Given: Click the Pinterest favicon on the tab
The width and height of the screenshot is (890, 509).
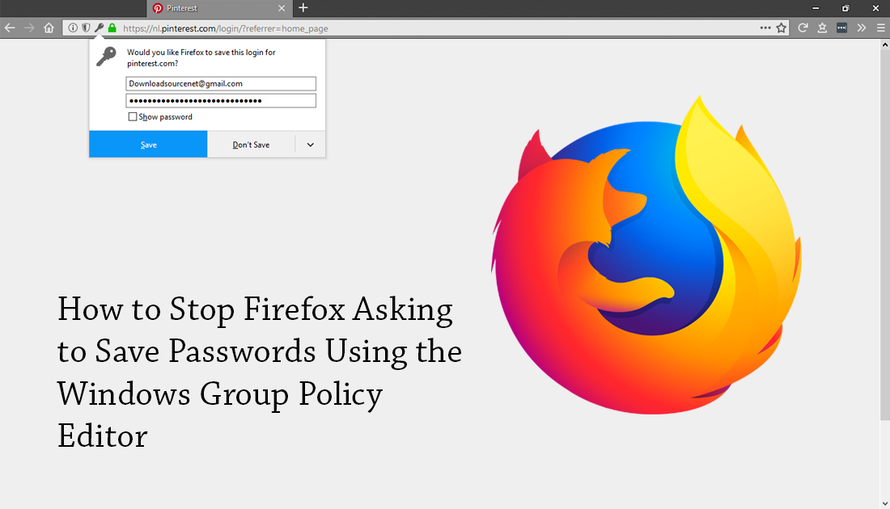Looking at the screenshot, I should pos(158,8).
